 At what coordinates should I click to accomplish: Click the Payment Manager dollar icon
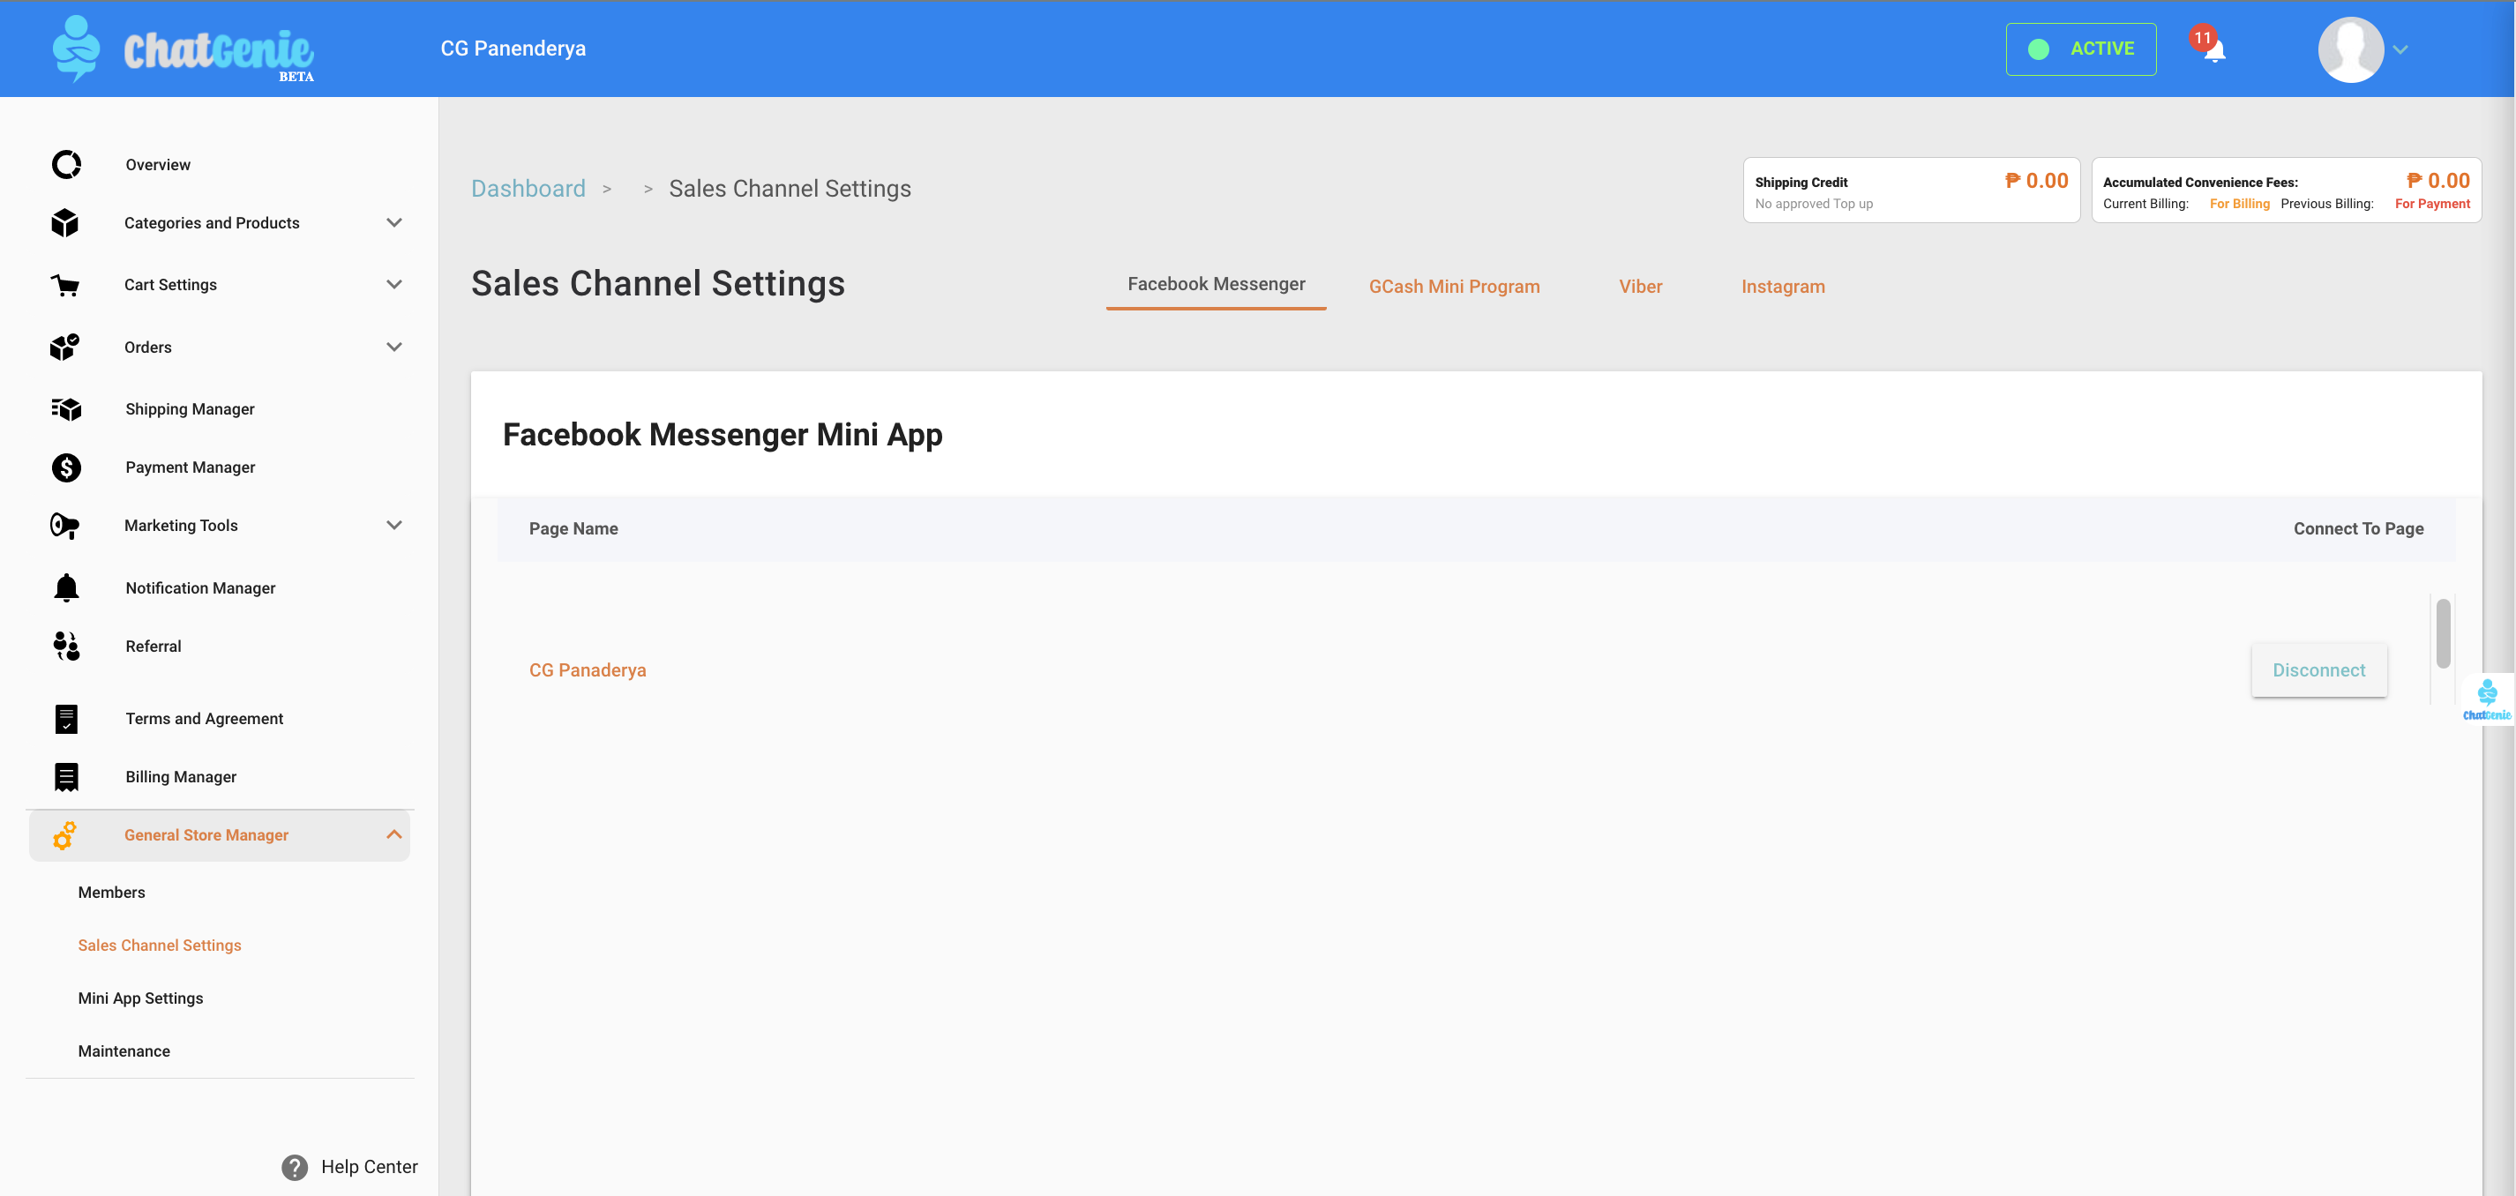pos(66,467)
